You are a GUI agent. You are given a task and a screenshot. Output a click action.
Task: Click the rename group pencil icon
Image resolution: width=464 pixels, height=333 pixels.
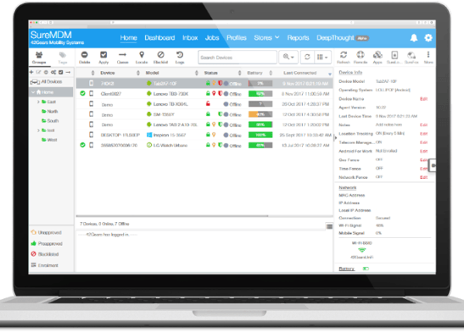coord(38,72)
